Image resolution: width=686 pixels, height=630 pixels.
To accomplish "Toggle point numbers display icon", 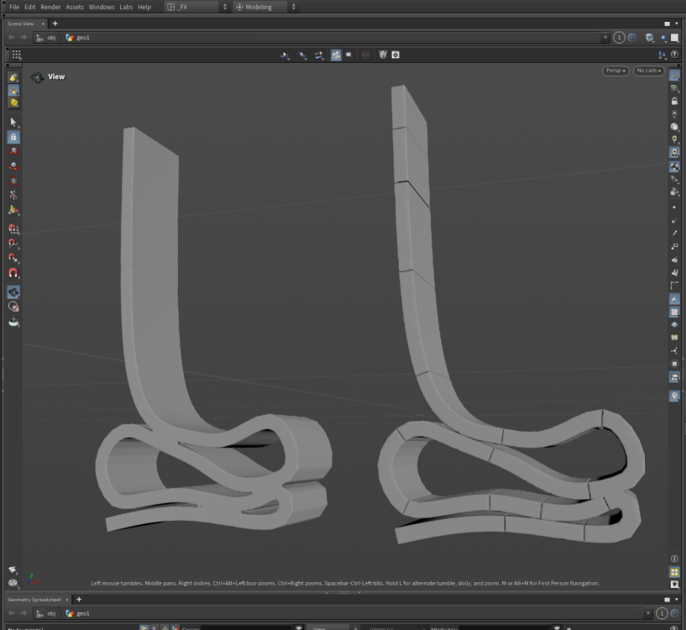I will 674,246.
